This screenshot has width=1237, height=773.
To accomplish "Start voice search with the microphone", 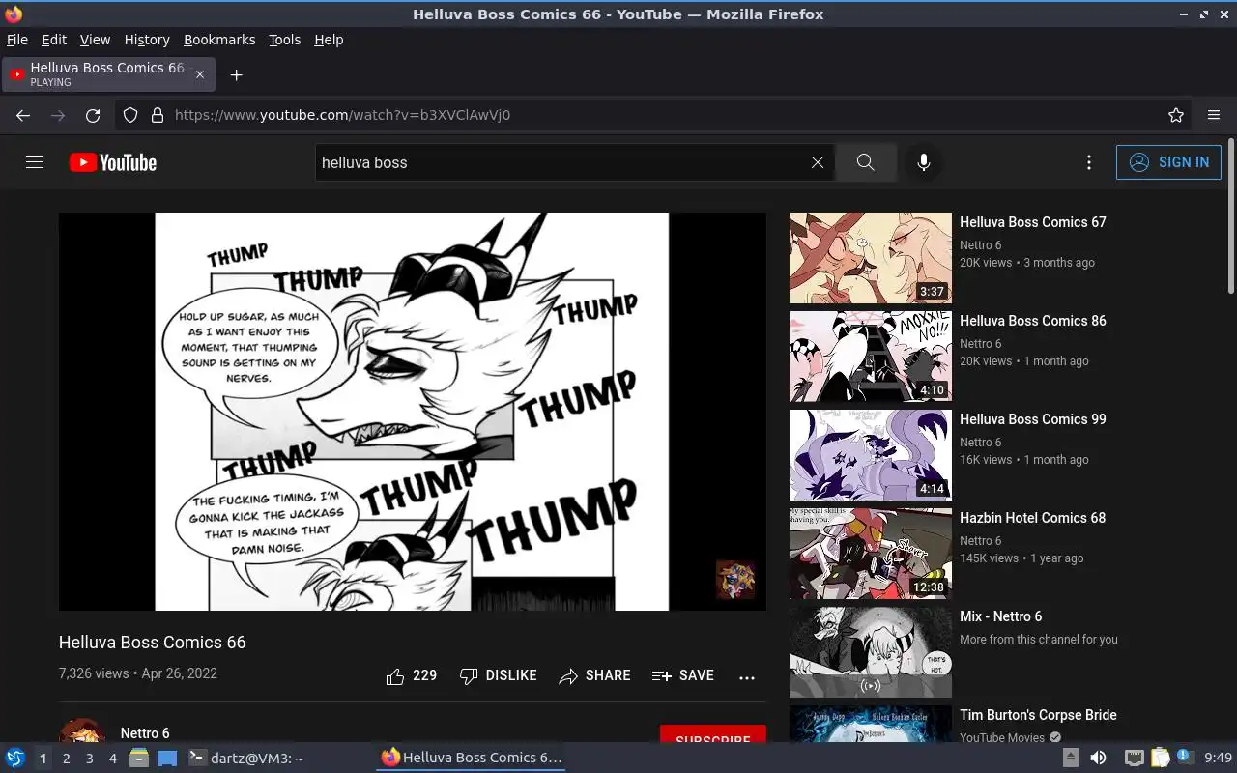I will coord(924,162).
